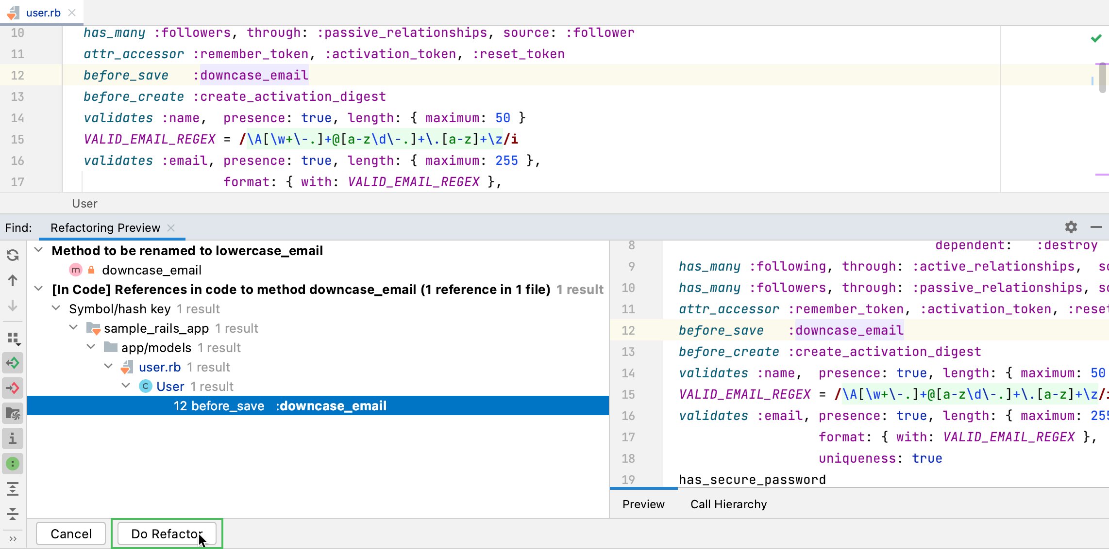This screenshot has height=549, width=1109.
Task: Click the Do Refactor button
Action: (x=167, y=534)
